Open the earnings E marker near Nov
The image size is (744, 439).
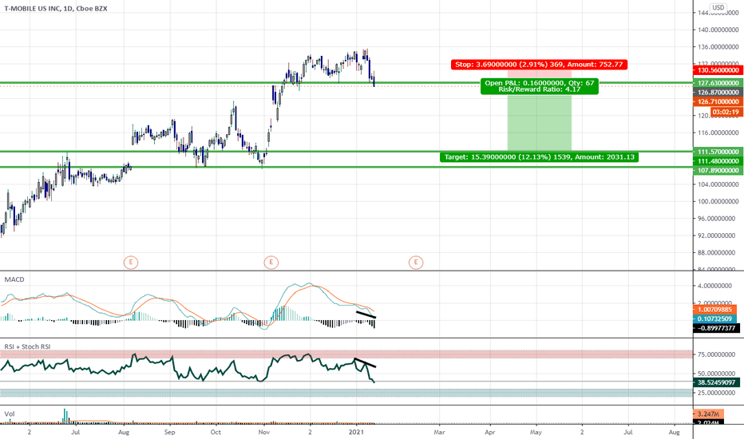(x=271, y=262)
